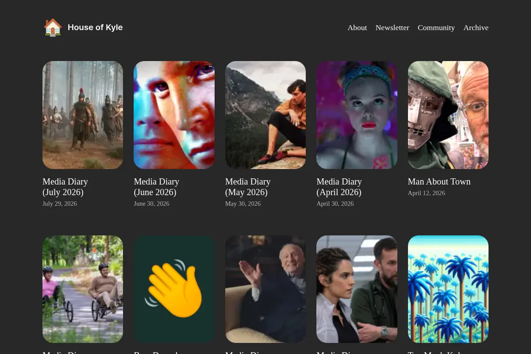The image size is (531, 354).
Task: Click the April 30, 2026 date
Action: coord(335,204)
